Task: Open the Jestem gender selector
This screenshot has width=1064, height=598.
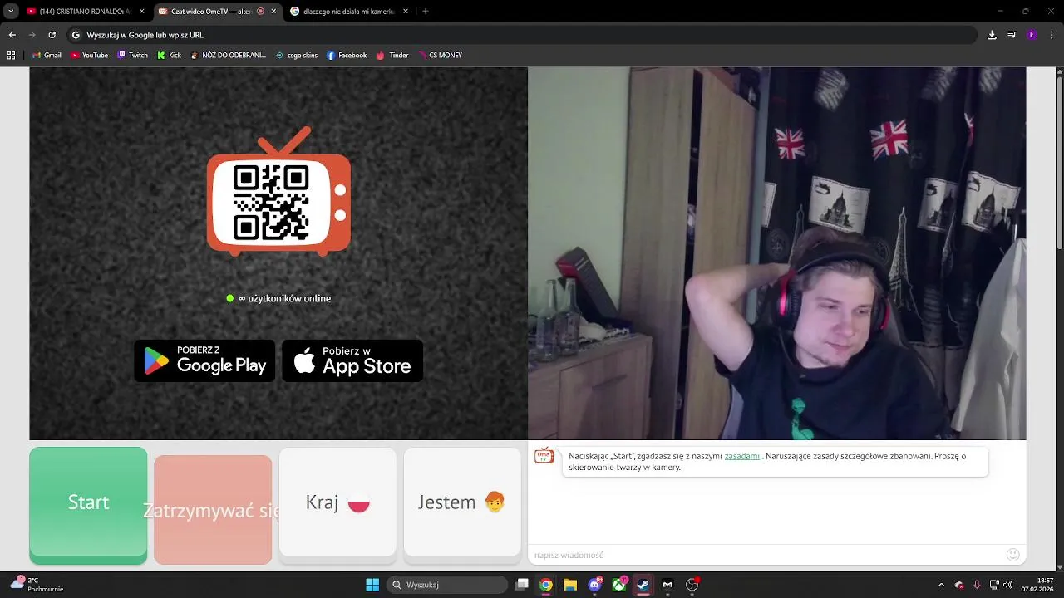Action: pyautogui.click(x=462, y=502)
